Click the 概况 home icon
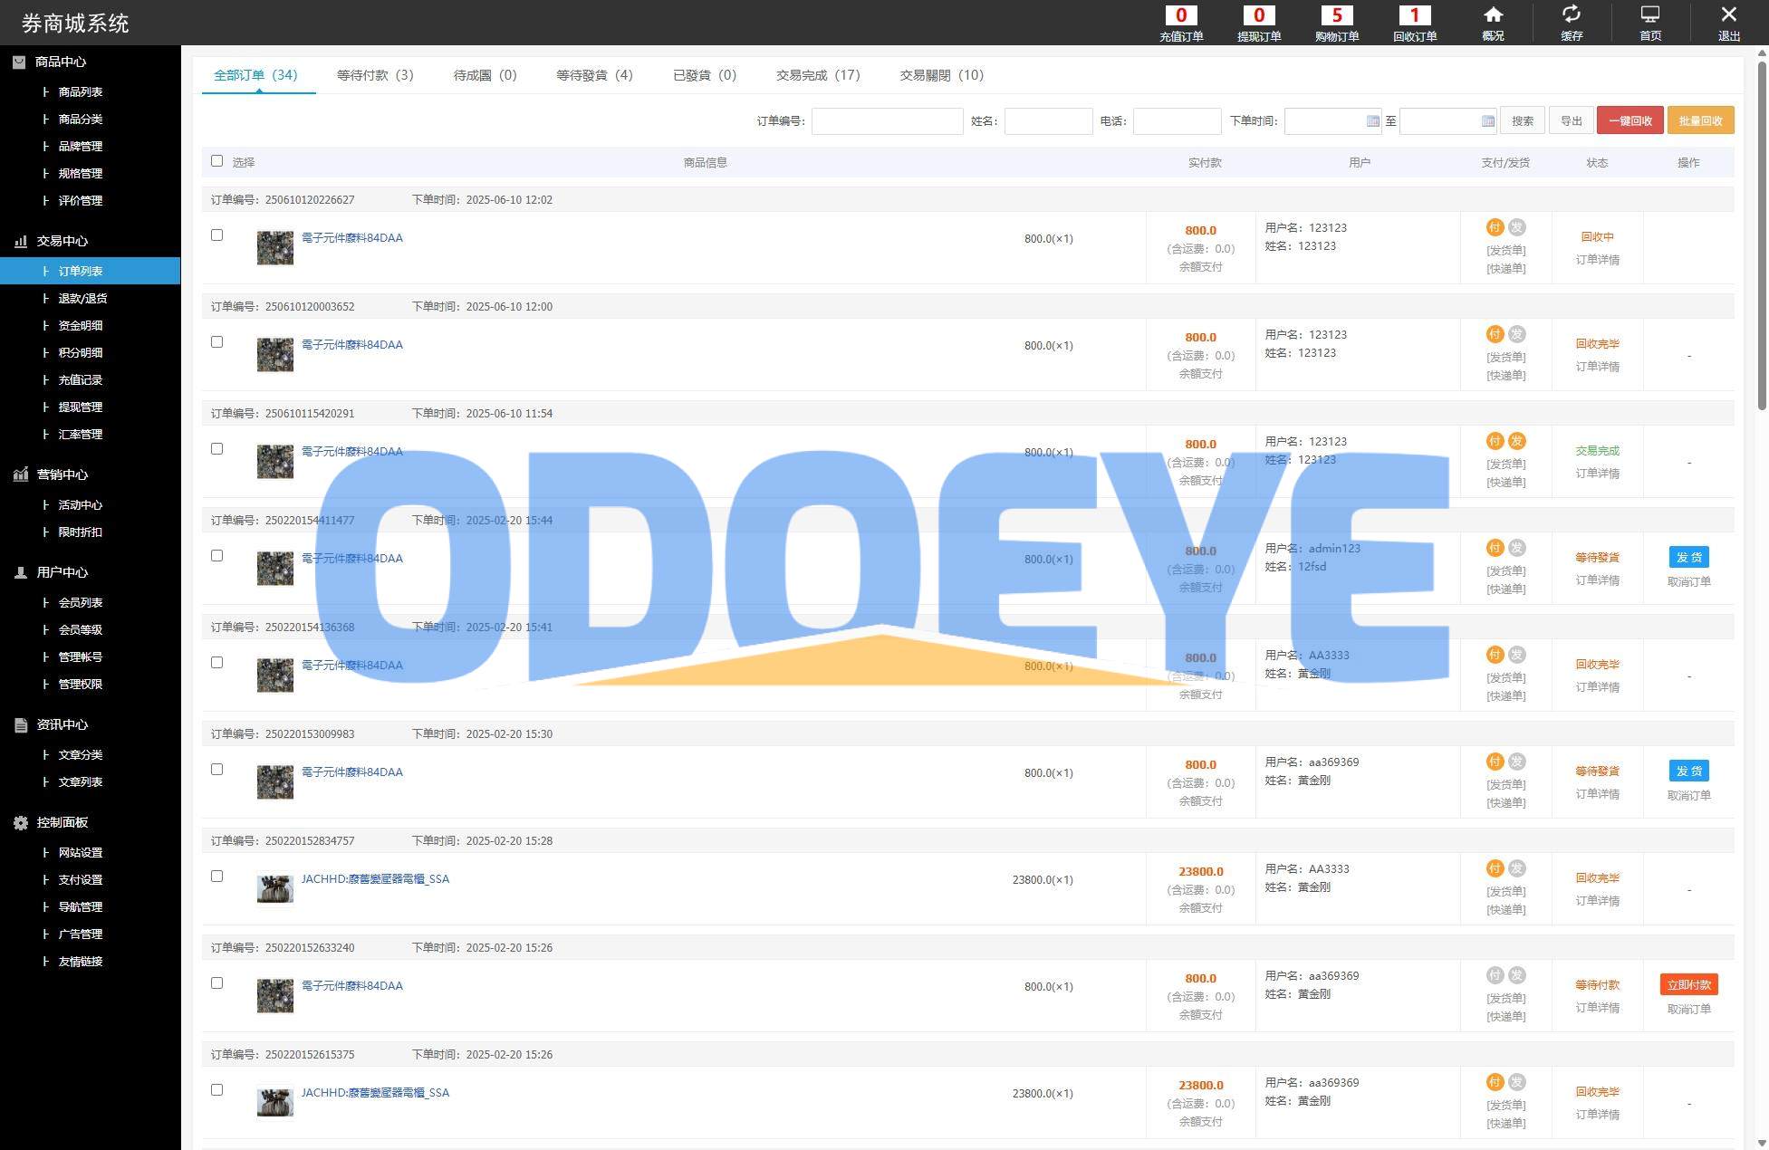 [x=1493, y=15]
